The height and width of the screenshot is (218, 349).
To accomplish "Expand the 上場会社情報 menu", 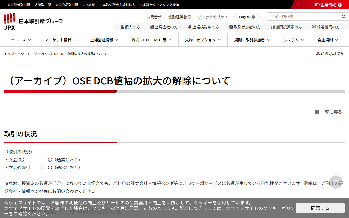I will click(x=104, y=40).
